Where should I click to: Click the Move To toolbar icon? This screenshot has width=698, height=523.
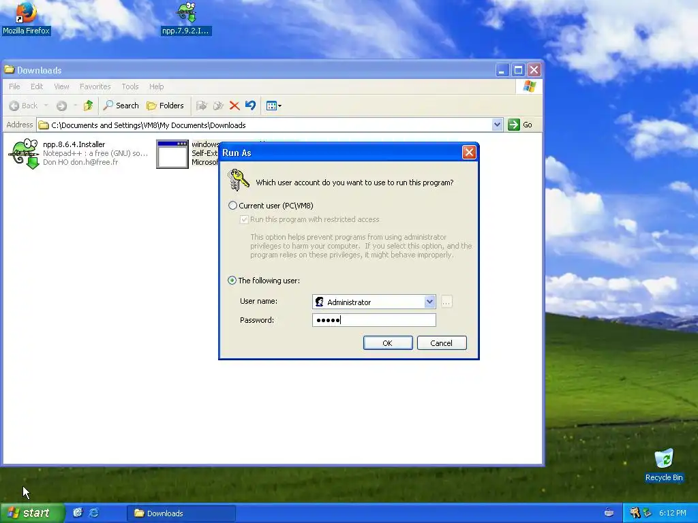(202, 106)
